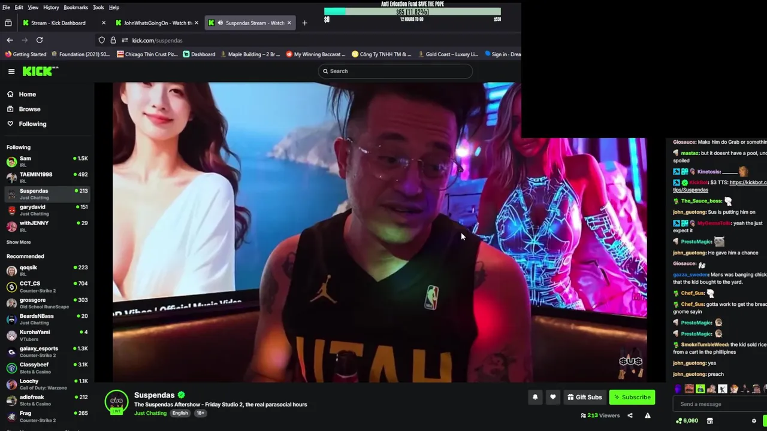Go back in browser history
Image resolution: width=767 pixels, height=431 pixels.
coord(10,40)
